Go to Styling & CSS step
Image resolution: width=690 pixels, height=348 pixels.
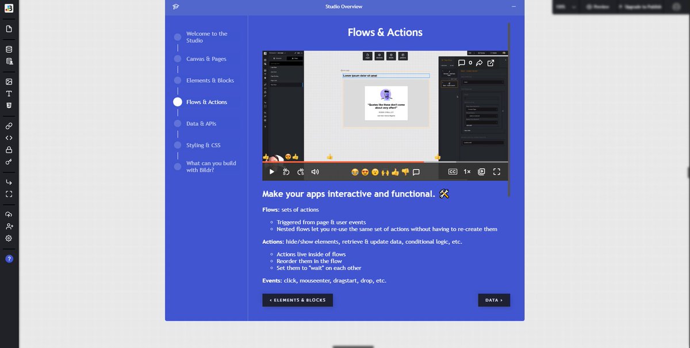click(203, 145)
